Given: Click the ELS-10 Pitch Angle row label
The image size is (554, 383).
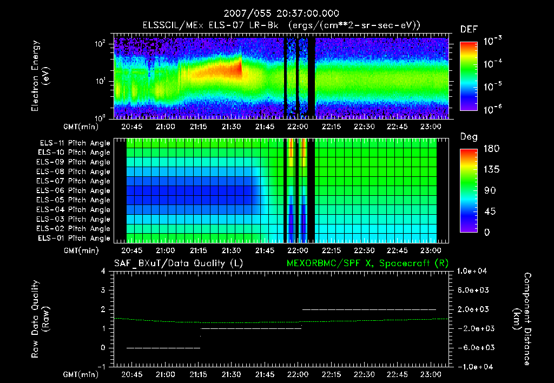Looking at the screenshot, I should (74, 153).
